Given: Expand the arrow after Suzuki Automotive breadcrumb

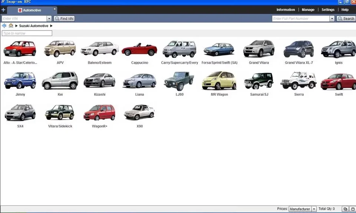Looking at the screenshot, I should (51, 26).
